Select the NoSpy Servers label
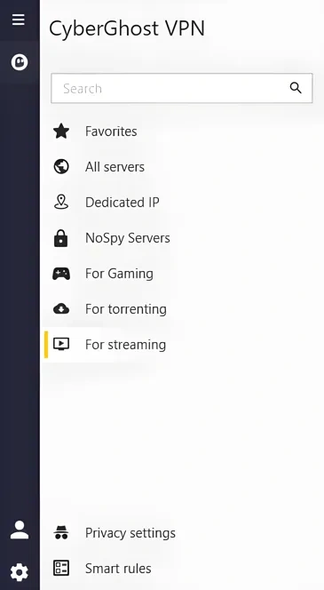The height and width of the screenshot is (590, 324). [x=128, y=238]
